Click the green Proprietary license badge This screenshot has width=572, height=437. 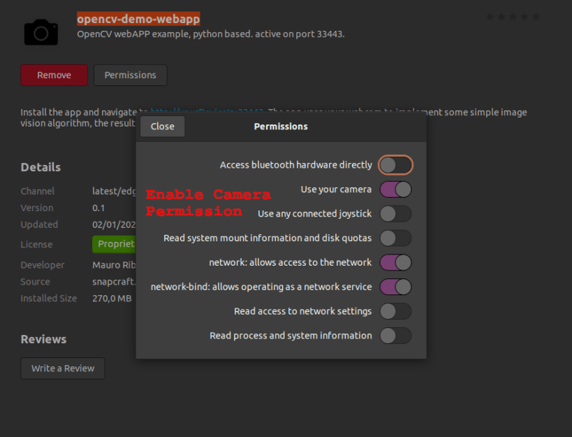pos(114,244)
